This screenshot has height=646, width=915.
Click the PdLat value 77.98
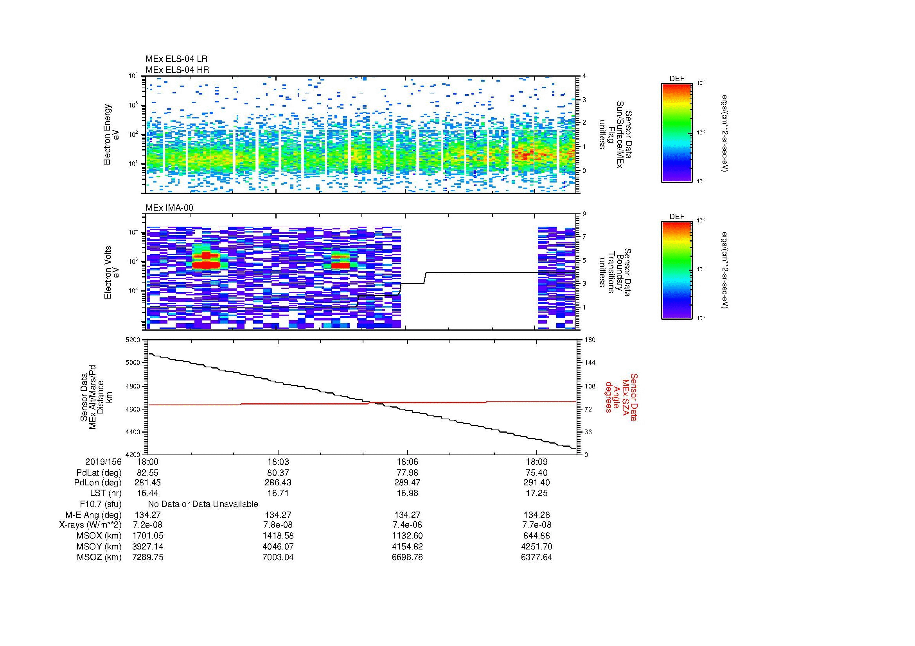407,473
